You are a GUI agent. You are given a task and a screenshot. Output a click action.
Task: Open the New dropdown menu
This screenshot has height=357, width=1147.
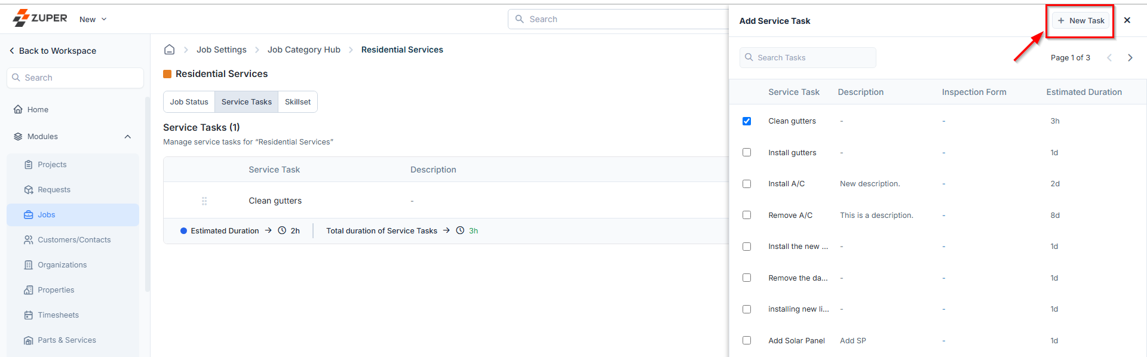pos(93,19)
